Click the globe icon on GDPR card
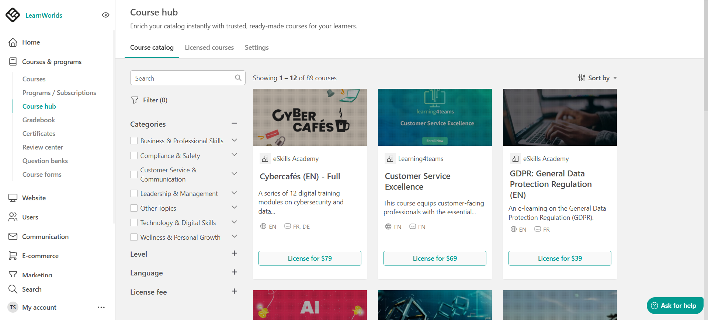Viewport: 708px width, 320px height. point(513,229)
